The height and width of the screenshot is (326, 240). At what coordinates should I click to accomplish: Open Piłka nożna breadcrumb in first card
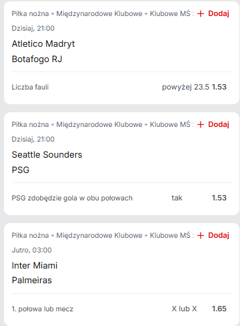30,13
